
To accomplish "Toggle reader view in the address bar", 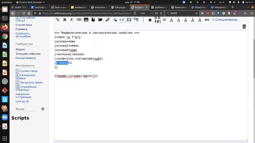I will tap(135, 13).
